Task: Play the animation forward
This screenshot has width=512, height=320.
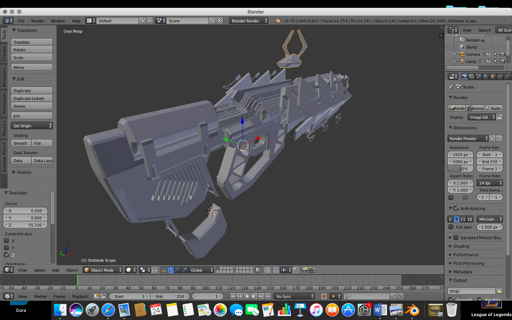Action: [x=254, y=296]
